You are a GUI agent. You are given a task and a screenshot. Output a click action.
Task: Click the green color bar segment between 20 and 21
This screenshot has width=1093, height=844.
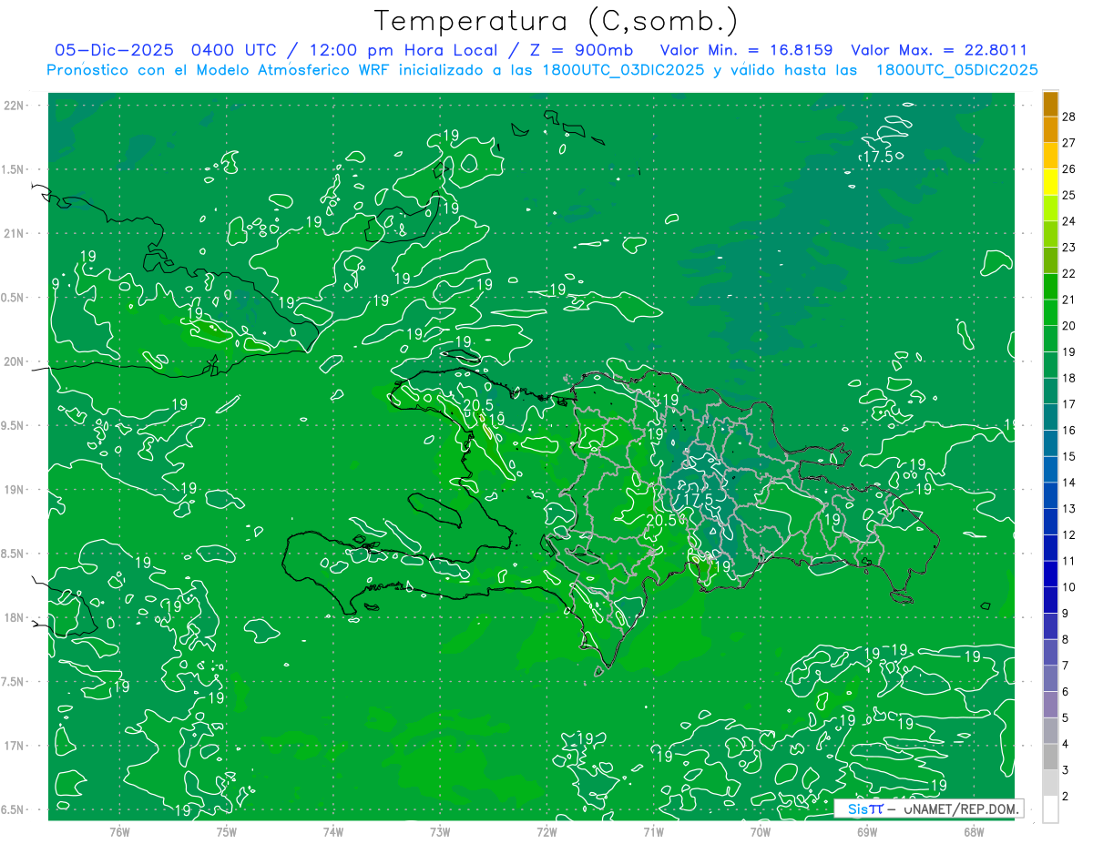point(1050,312)
